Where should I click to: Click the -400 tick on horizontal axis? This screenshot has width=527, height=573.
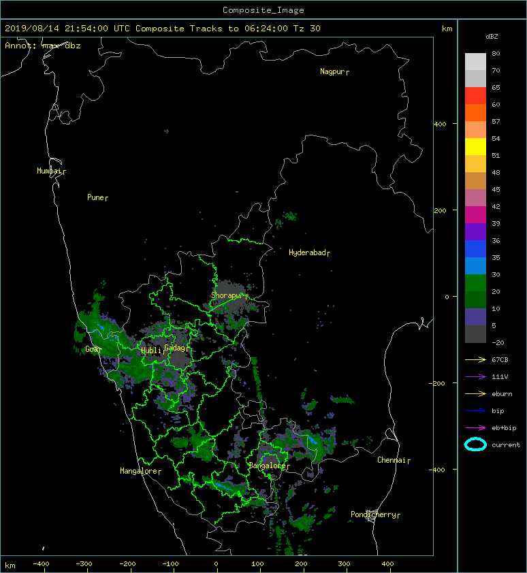41,564
